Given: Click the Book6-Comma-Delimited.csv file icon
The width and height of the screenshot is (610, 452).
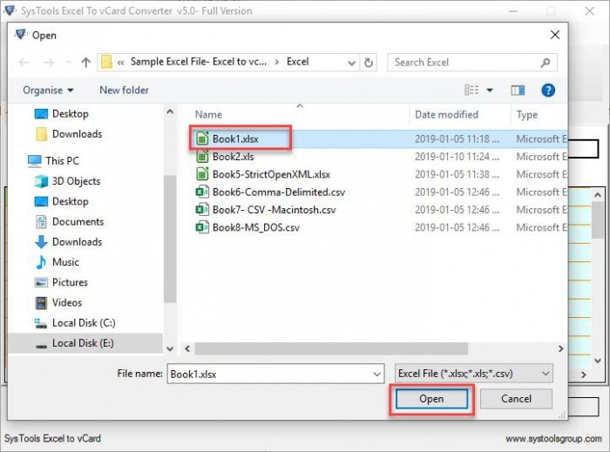Looking at the screenshot, I should (x=202, y=192).
